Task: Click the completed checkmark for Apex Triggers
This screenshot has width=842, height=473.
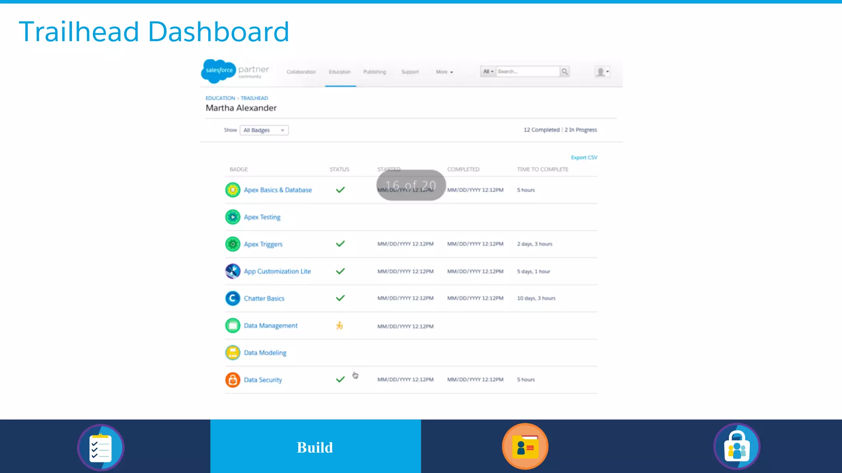Action: click(340, 243)
